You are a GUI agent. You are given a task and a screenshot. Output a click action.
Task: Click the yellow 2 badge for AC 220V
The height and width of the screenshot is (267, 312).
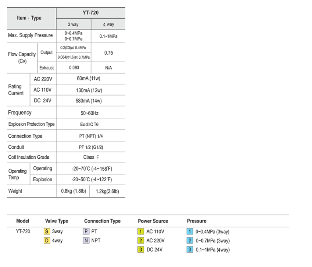[141, 240]
